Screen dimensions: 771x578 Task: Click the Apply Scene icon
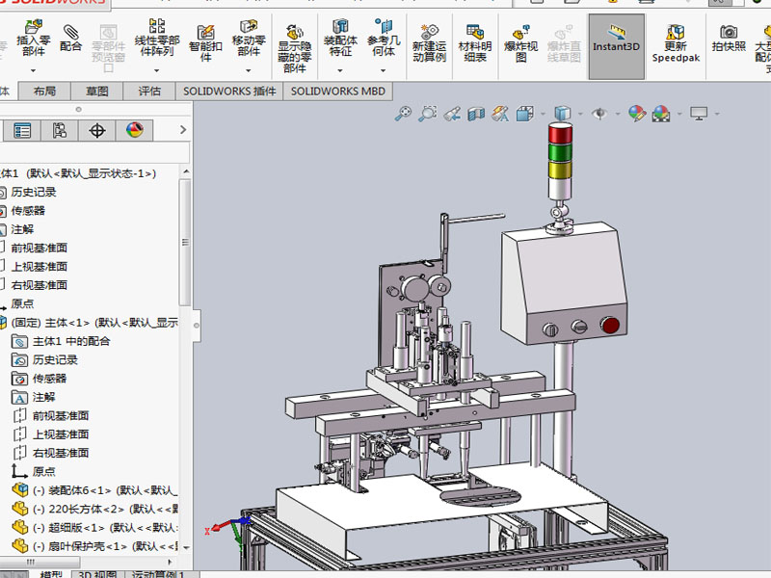pyautogui.click(x=661, y=114)
